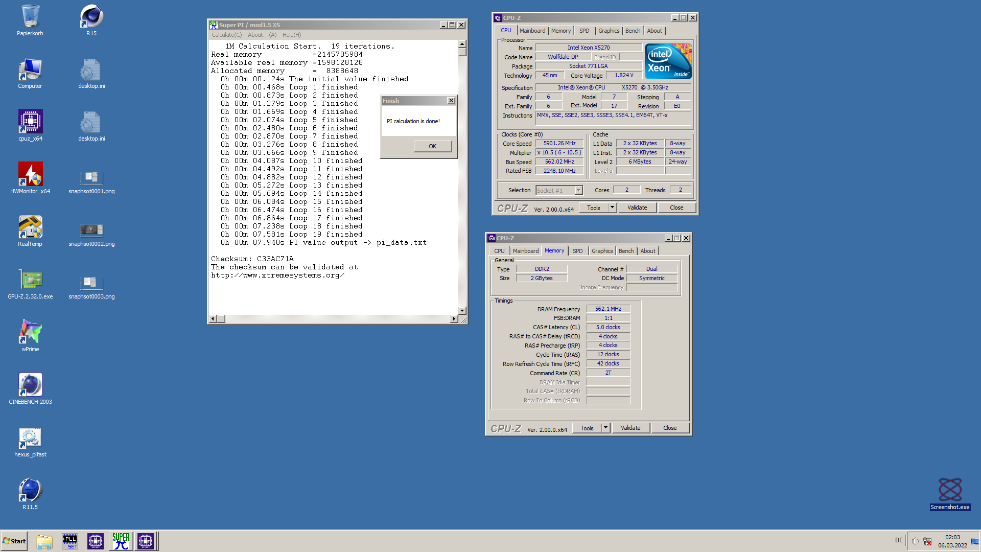
Task: Click the DE language indicator in taskbar
Action: [899, 541]
